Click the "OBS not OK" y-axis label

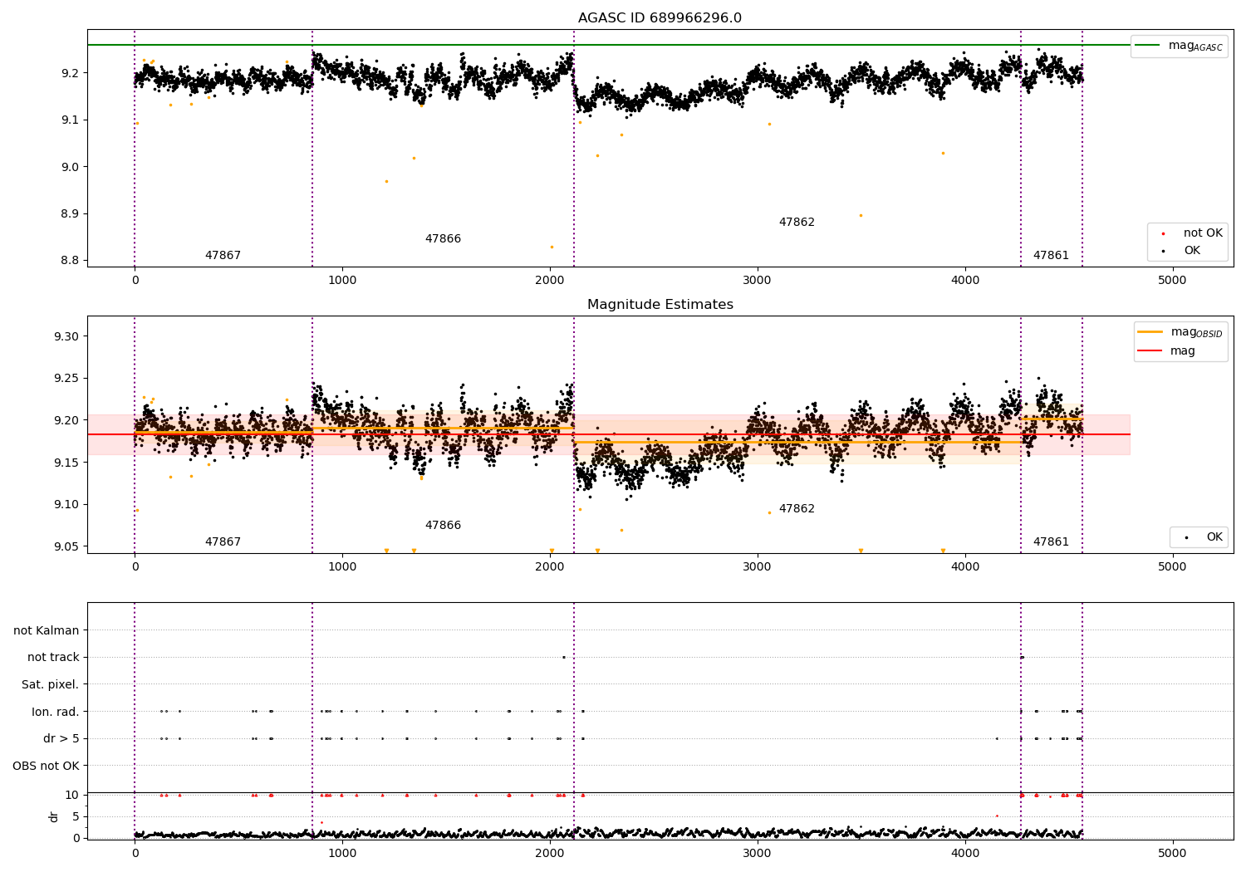tap(47, 766)
